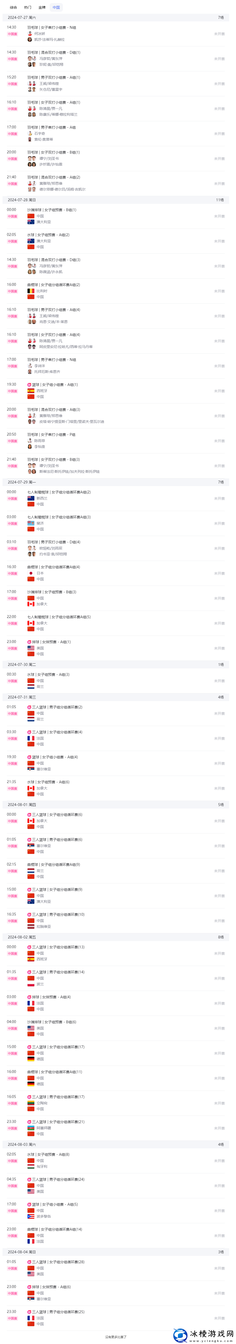Switch to the 综合 tab
Screen dimensions: 236x1344
pos(13,7)
